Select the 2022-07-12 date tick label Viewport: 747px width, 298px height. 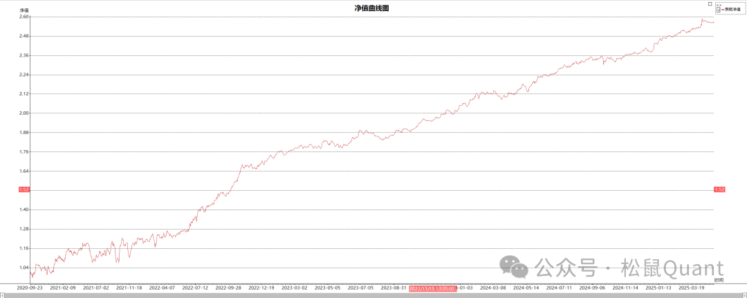coord(196,288)
